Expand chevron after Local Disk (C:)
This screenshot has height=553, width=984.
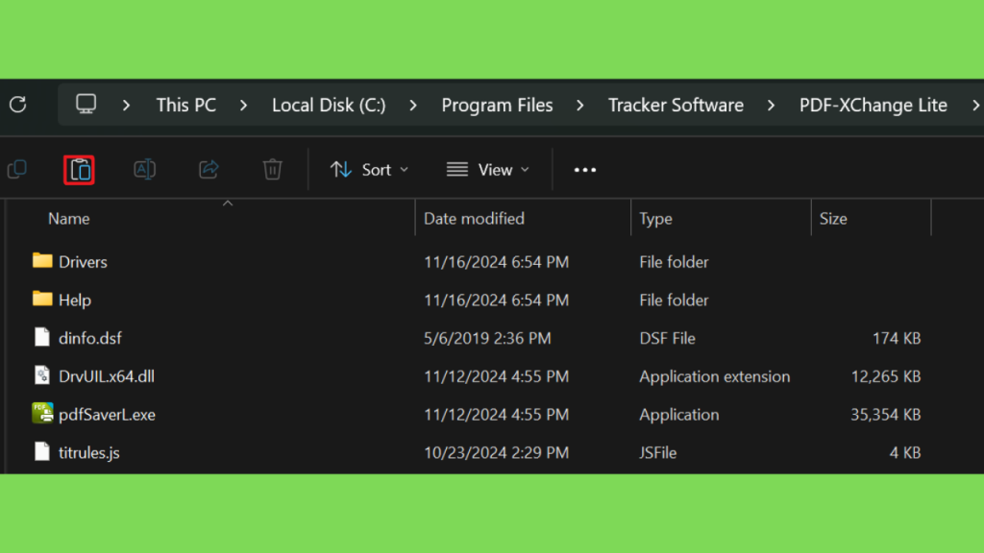pyautogui.click(x=413, y=105)
